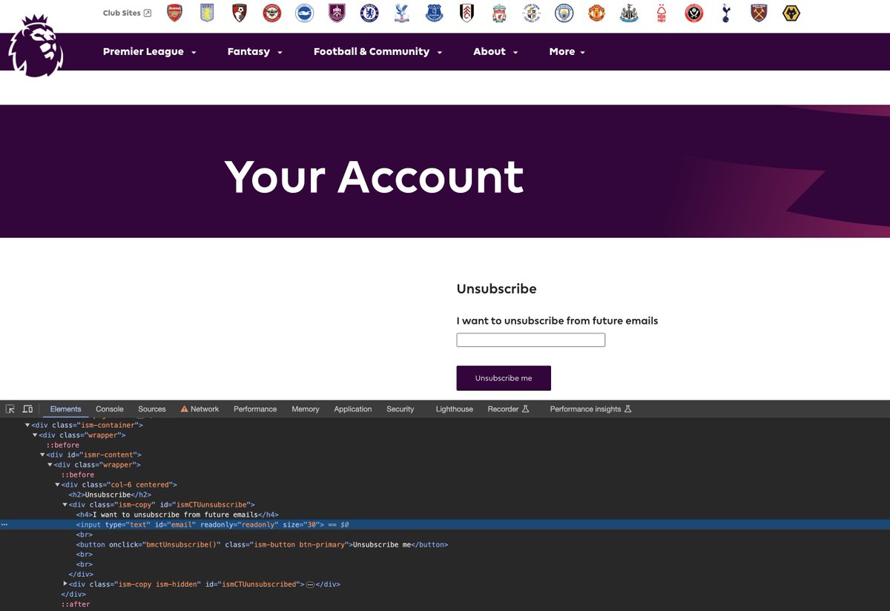
Task: Open the Brentford club badge
Action: point(272,13)
